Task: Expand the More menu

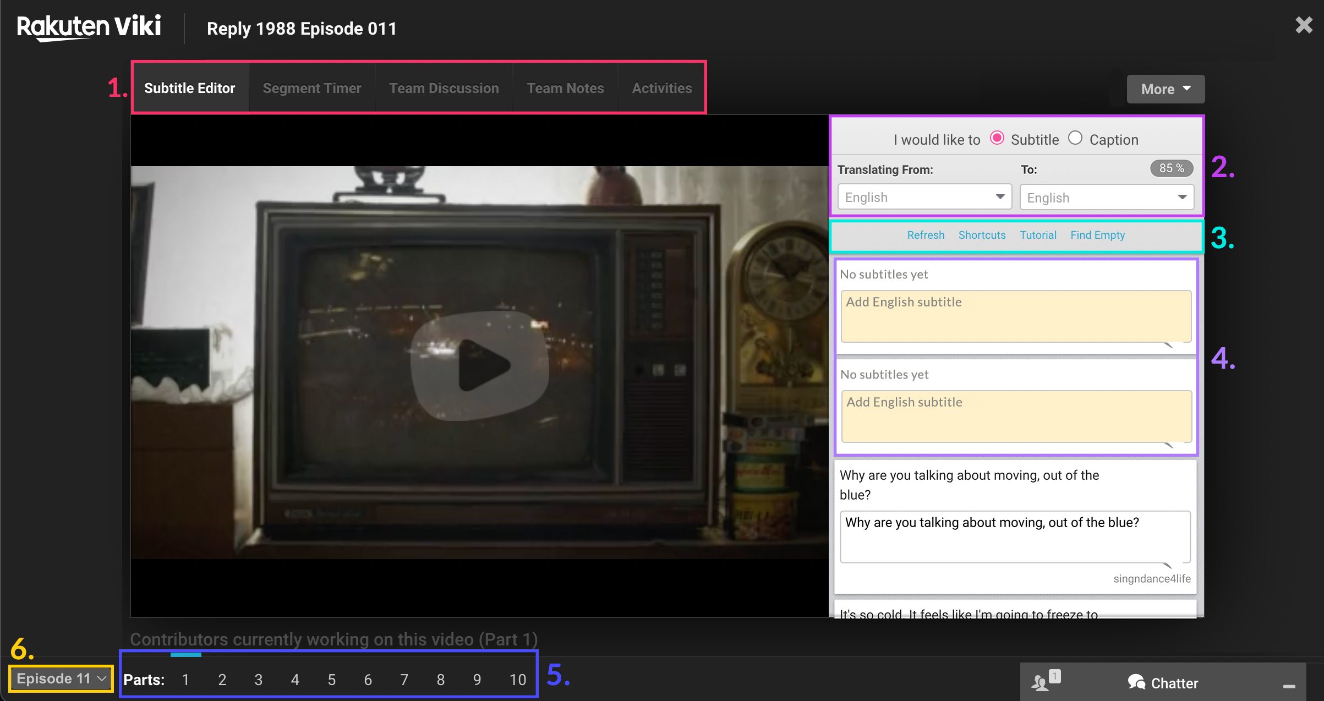Action: click(1166, 89)
